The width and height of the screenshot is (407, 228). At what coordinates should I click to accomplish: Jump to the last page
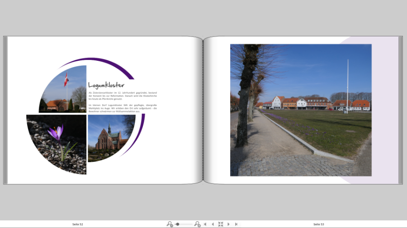tap(236, 224)
